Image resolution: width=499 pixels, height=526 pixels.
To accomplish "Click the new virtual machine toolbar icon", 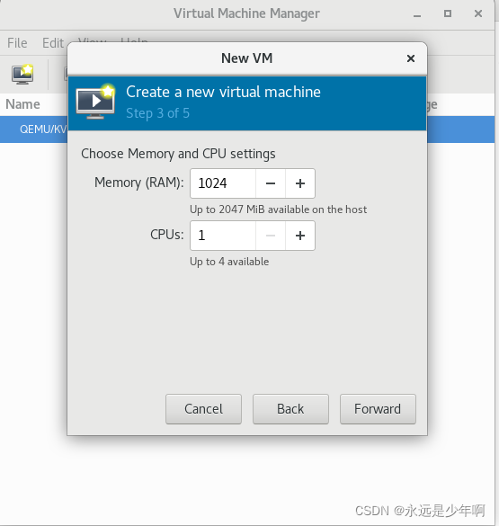I will click(x=22, y=74).
